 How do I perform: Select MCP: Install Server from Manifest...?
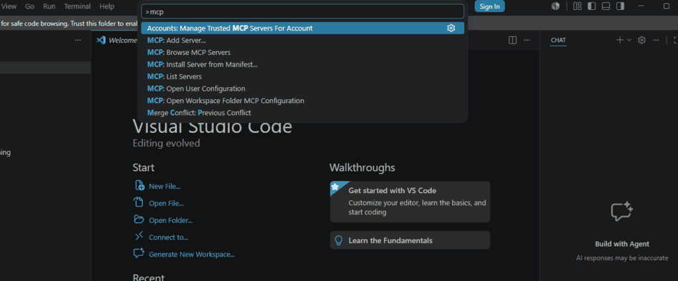click(302, 64)
